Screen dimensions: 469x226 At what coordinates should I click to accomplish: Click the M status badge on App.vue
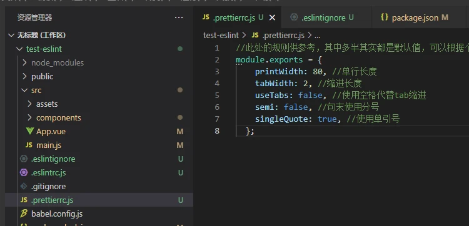[x=180, y=131]
